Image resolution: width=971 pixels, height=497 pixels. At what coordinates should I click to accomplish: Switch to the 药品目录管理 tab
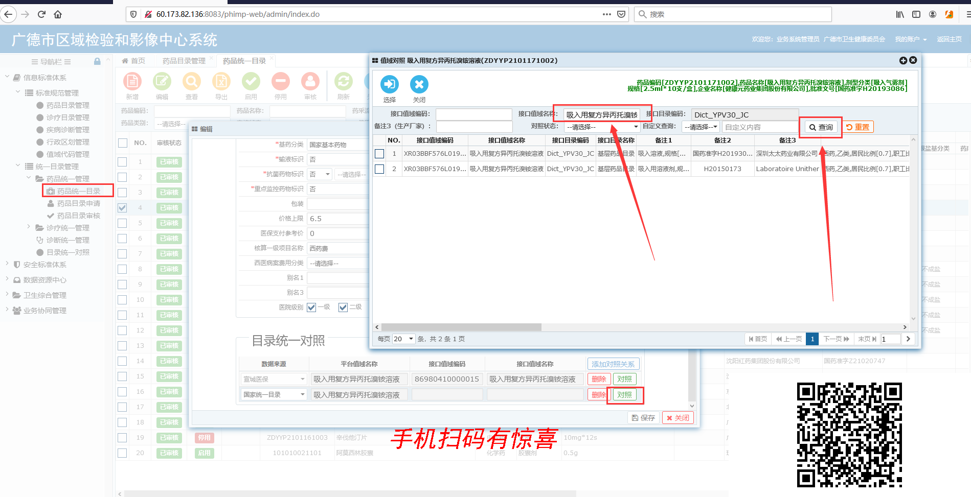(184, 61)
